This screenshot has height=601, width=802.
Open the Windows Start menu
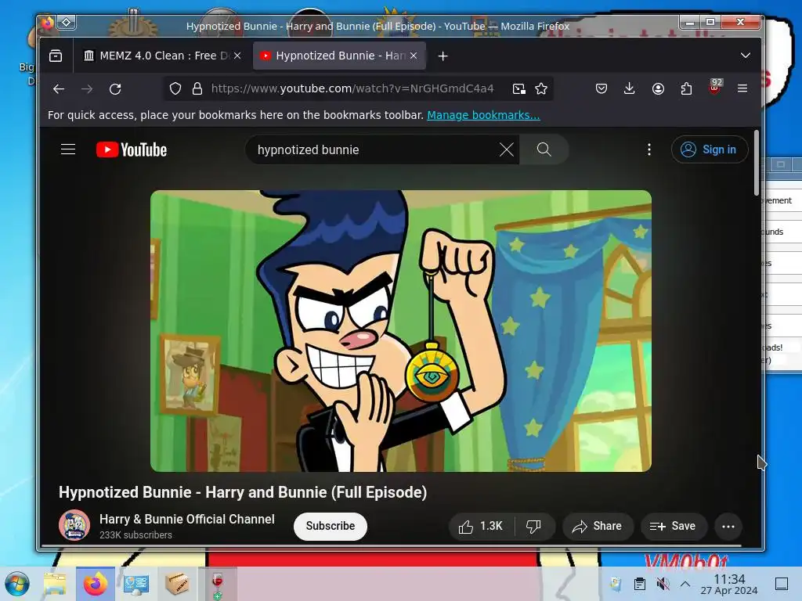coord(17,584)
